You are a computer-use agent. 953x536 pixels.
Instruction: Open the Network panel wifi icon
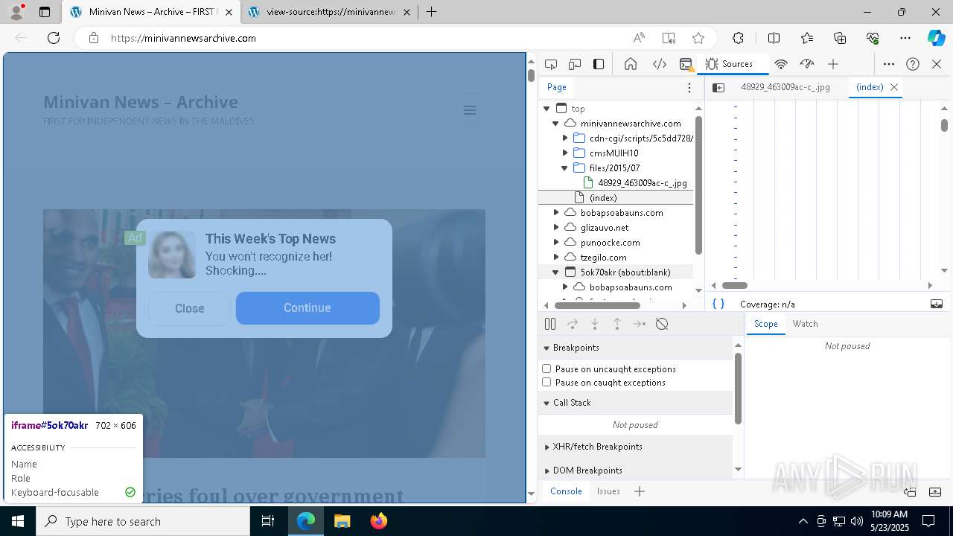781,64
